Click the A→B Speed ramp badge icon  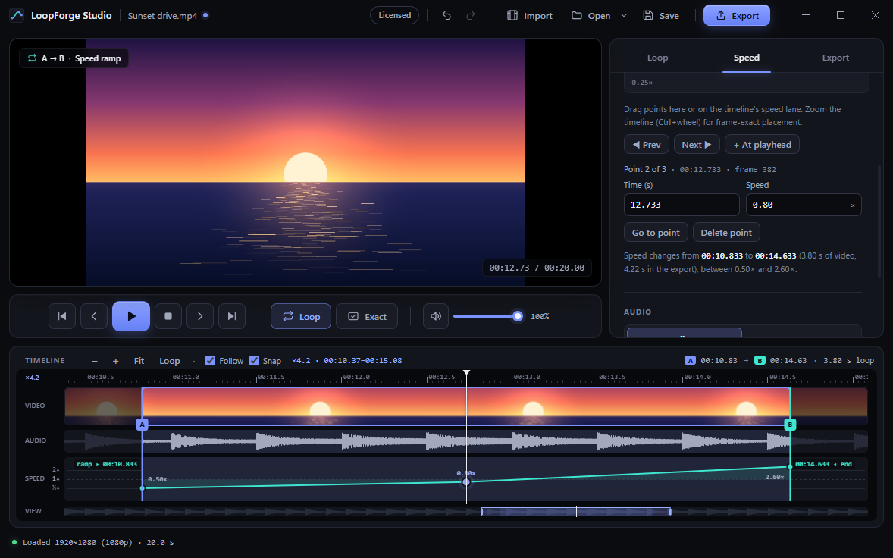[x=32, y=58]
